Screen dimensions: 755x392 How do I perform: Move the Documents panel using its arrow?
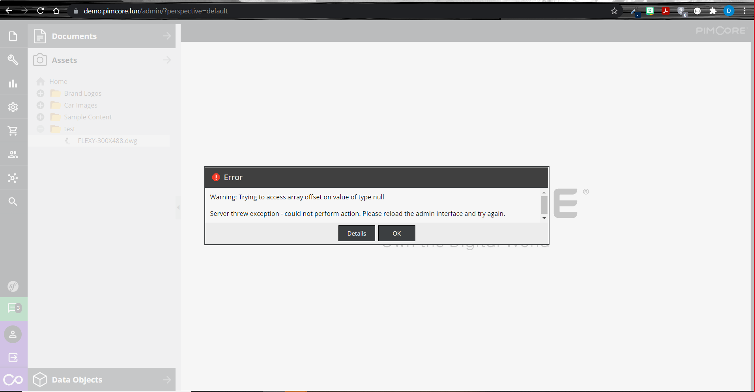click(x=167, y=36)
